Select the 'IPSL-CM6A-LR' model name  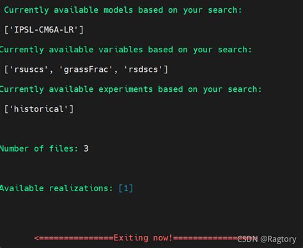[x=44, y=30]
